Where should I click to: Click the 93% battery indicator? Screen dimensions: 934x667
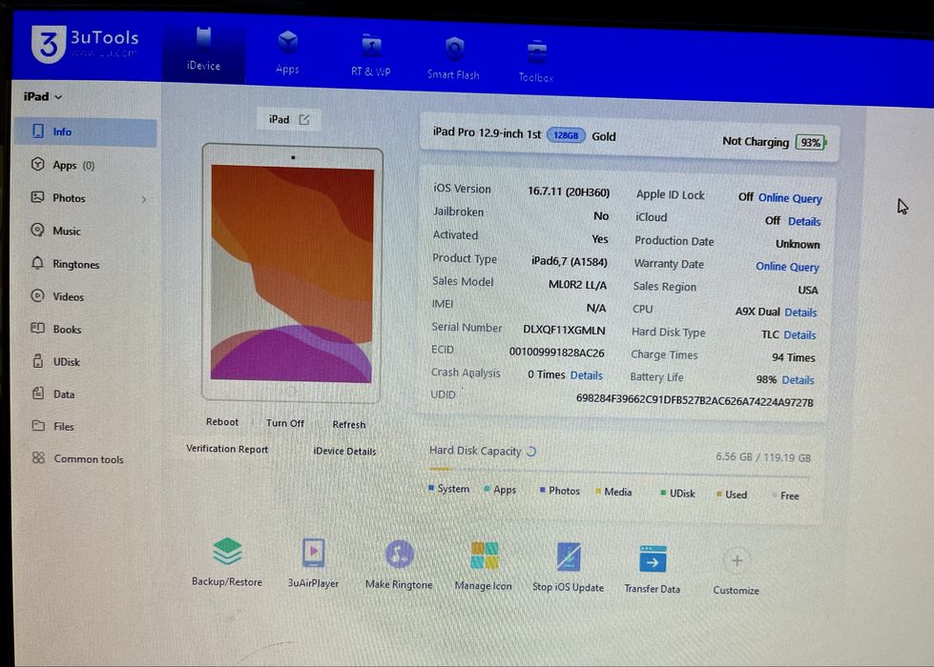point(811,142)
